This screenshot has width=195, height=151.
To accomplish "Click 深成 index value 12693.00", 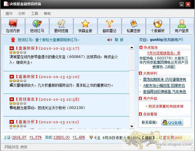I will pyautogui.click(x=62, y=137).
